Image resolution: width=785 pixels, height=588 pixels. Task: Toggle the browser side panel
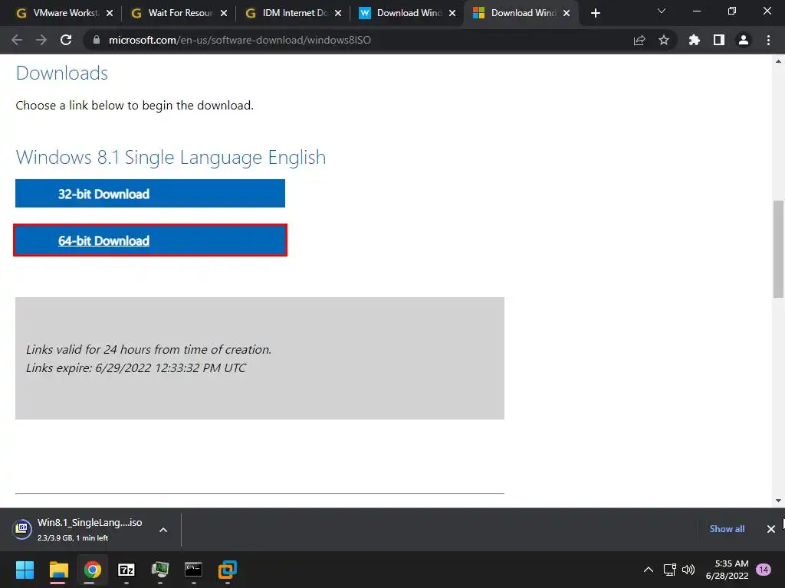click(x=719, y=40)
